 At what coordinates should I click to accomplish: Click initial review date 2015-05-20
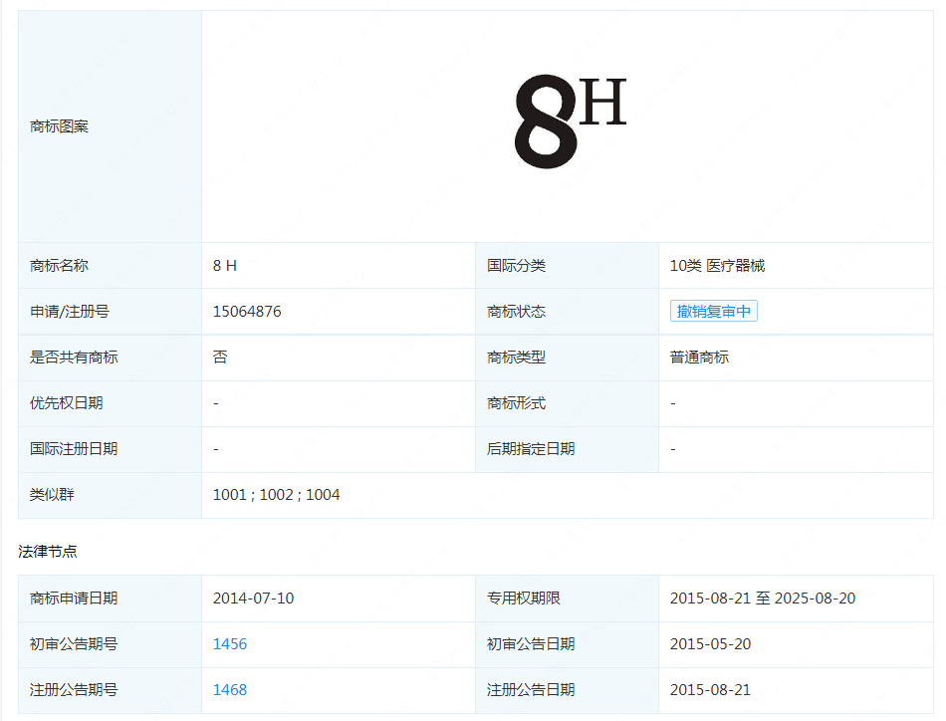click(710, 643)
